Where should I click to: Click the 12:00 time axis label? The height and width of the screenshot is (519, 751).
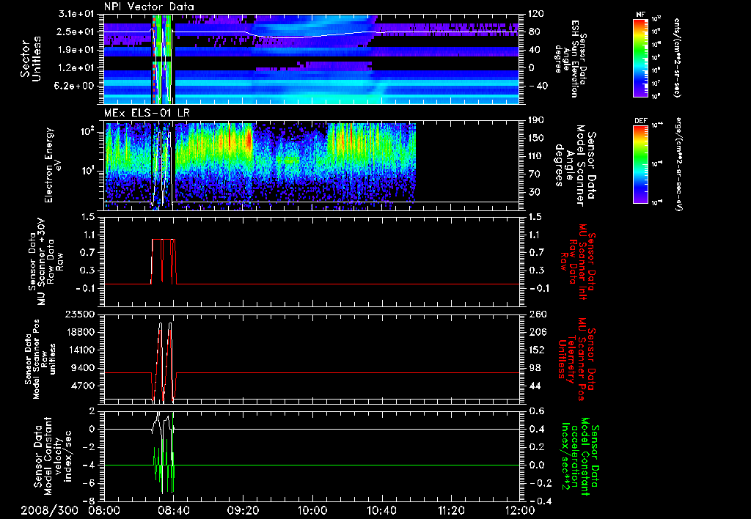tap(520, 510)
